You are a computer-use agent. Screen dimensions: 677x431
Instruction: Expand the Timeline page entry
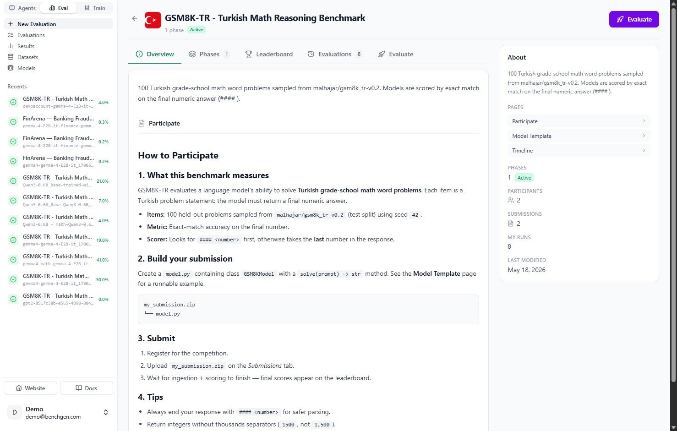tap(579, 151)
